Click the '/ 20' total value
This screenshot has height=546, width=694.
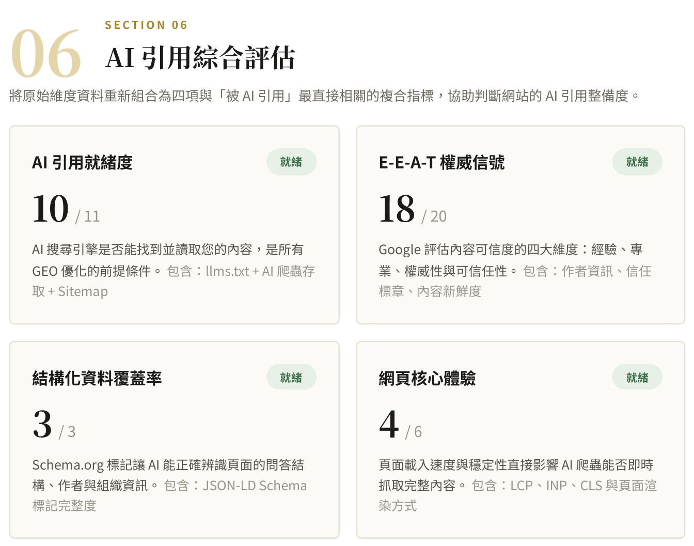tap(434, 216)
